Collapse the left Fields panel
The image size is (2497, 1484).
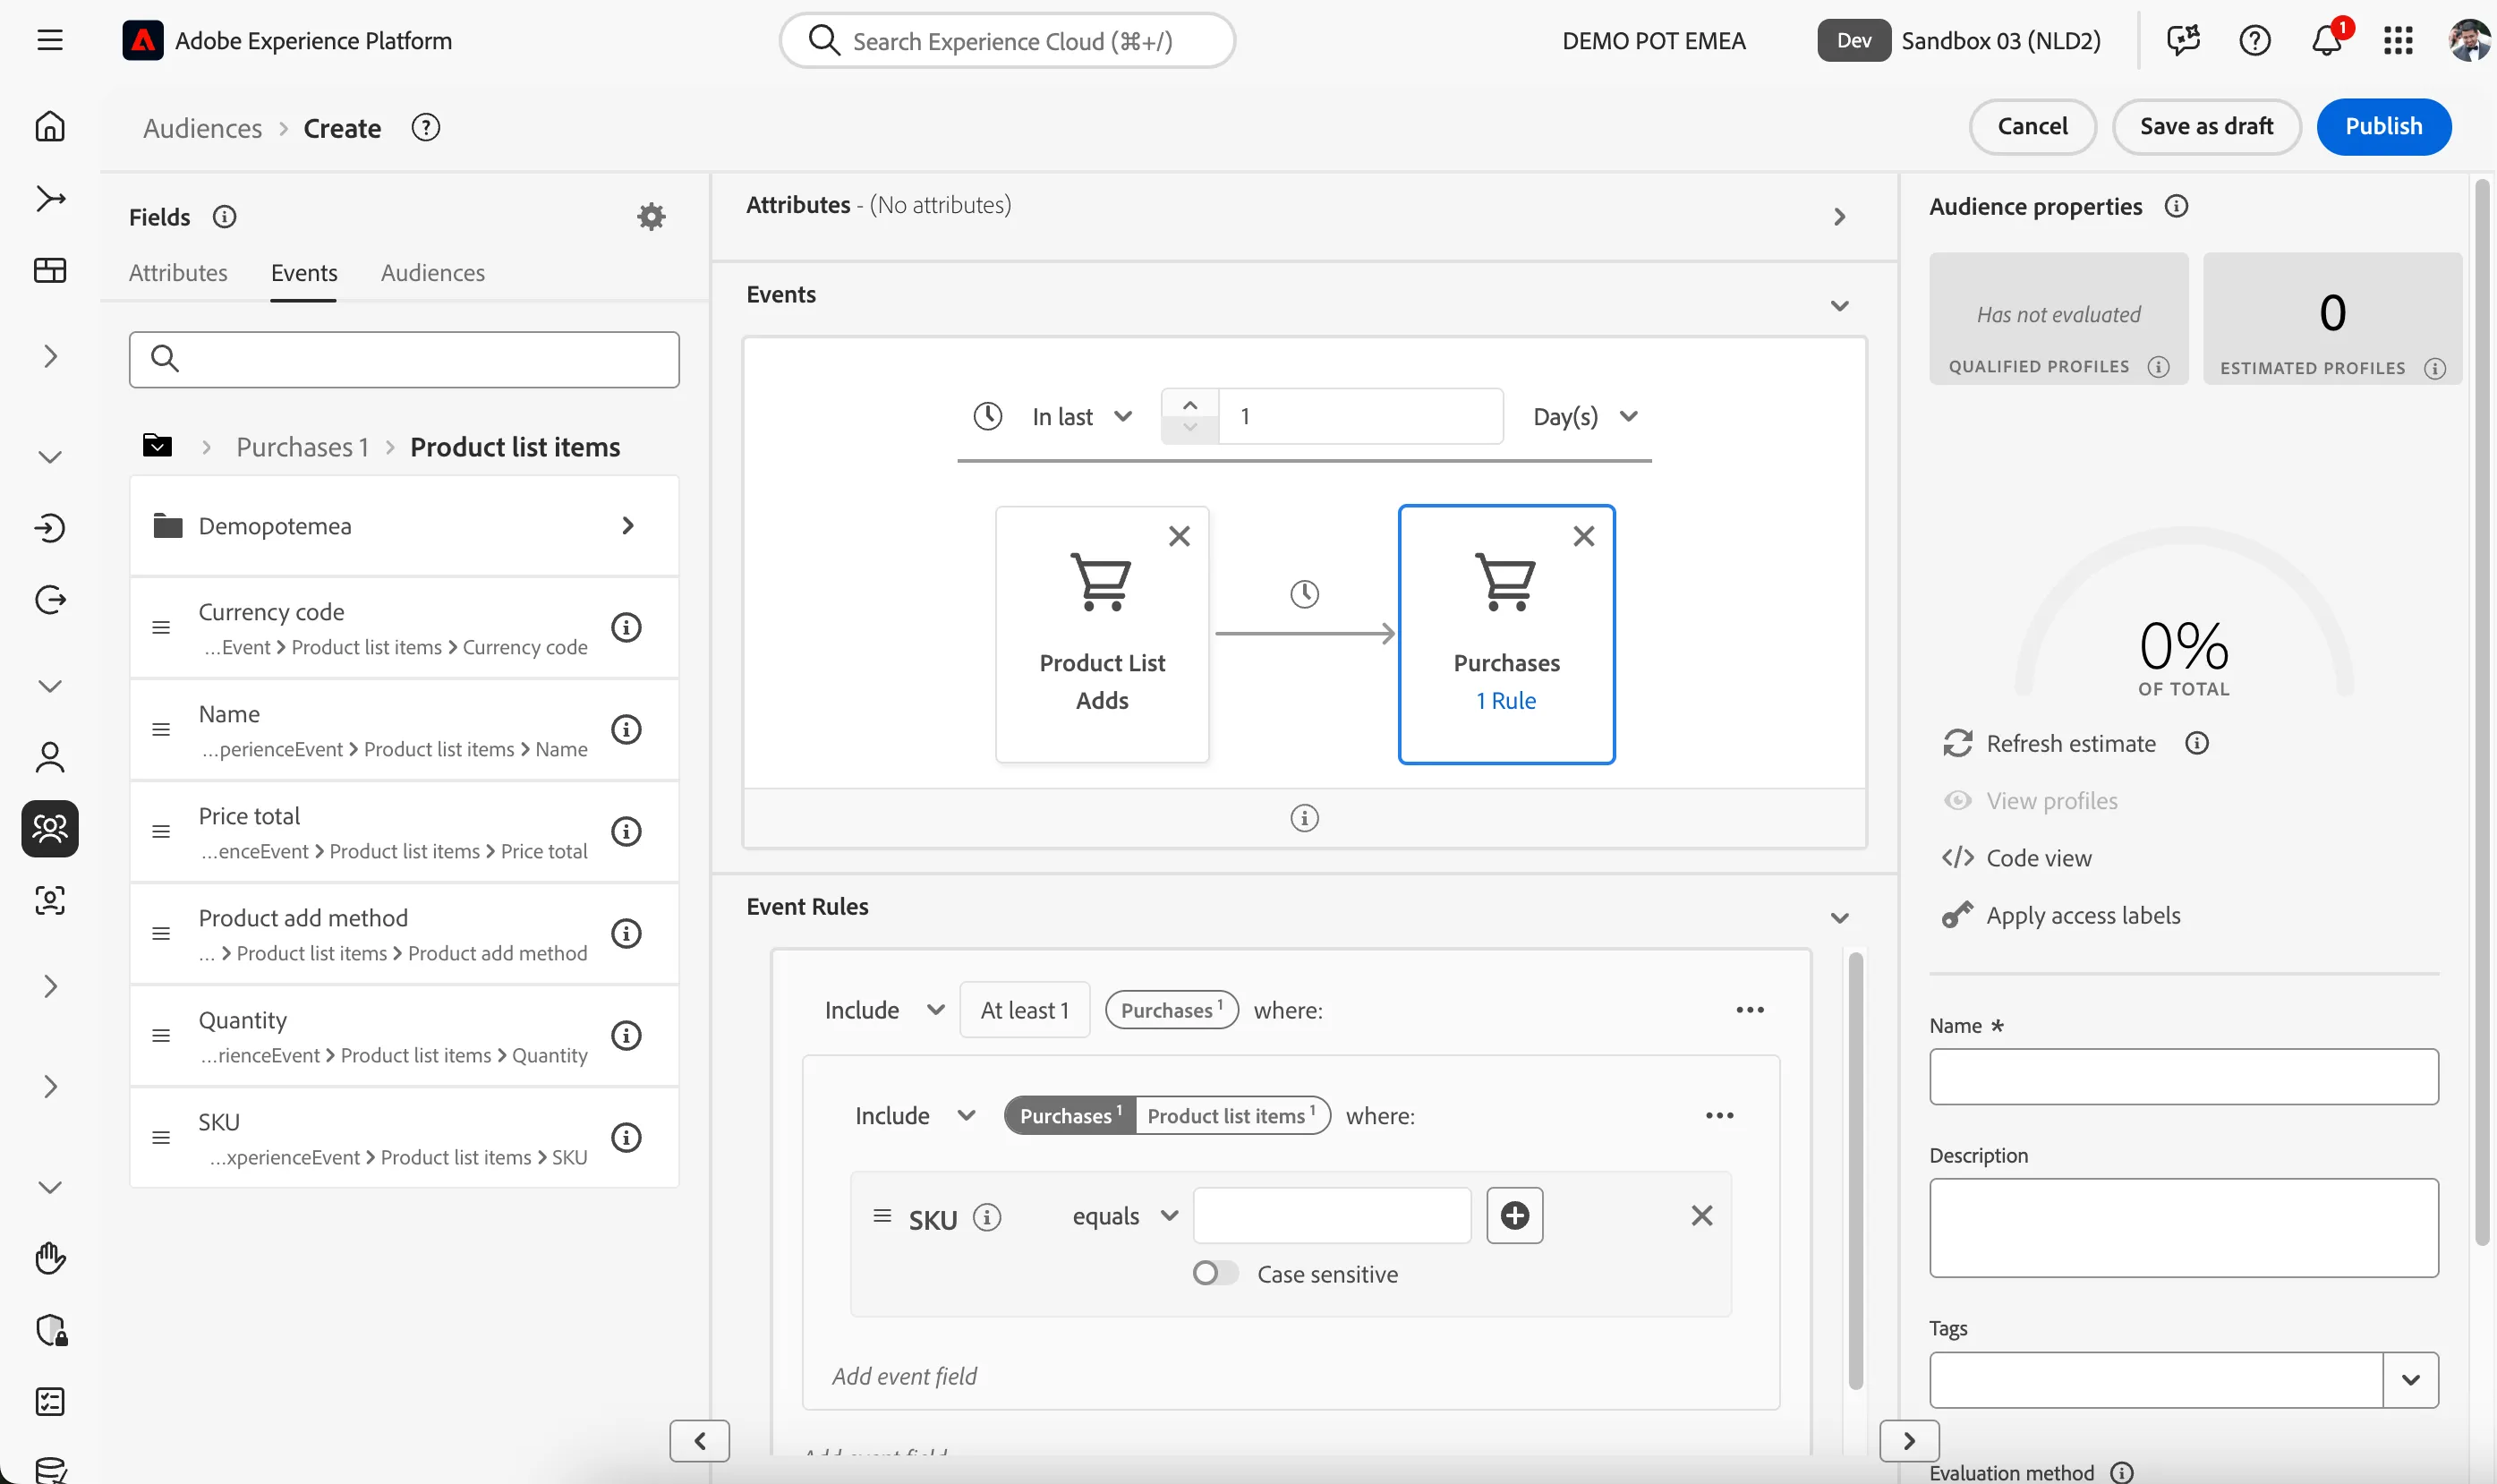[x=700, y=1440]
